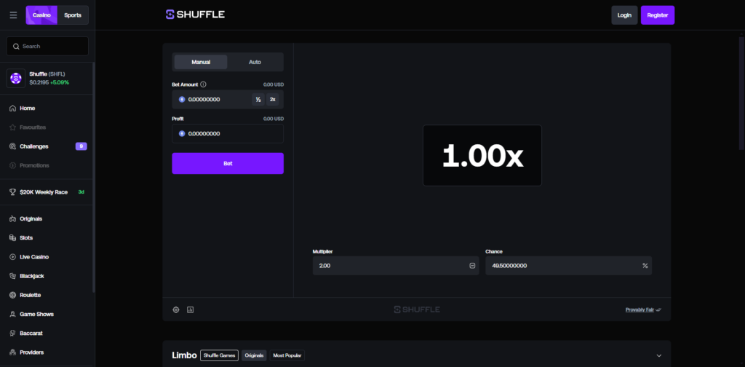Click the Bet Amount info icon
The height and width of the screenshot is (367, 745).
pos(204,84)
